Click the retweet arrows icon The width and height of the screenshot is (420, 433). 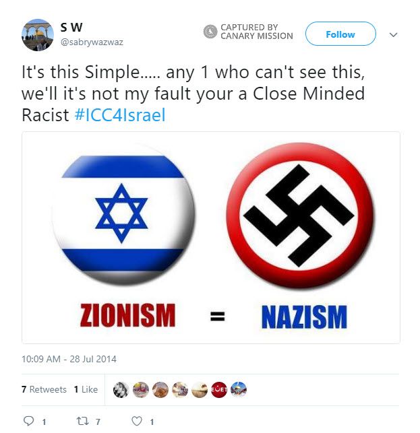coord(82,421)
